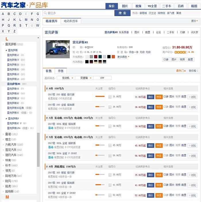Toggle 对比 for 2017款 300 全驱 F SPORT
Screen dimensions: 201x202
192,195
